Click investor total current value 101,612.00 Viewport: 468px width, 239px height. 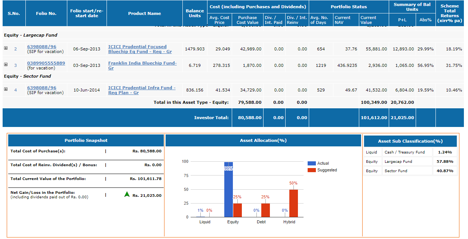pos(374,118)
